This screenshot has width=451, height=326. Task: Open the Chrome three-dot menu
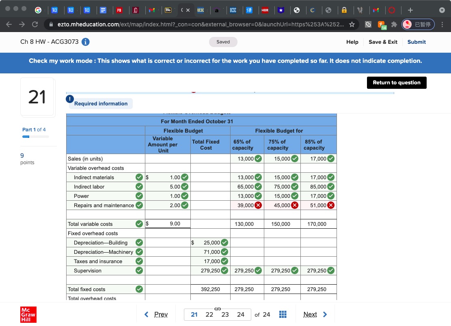pyautogui.click(x=442, y=24)
